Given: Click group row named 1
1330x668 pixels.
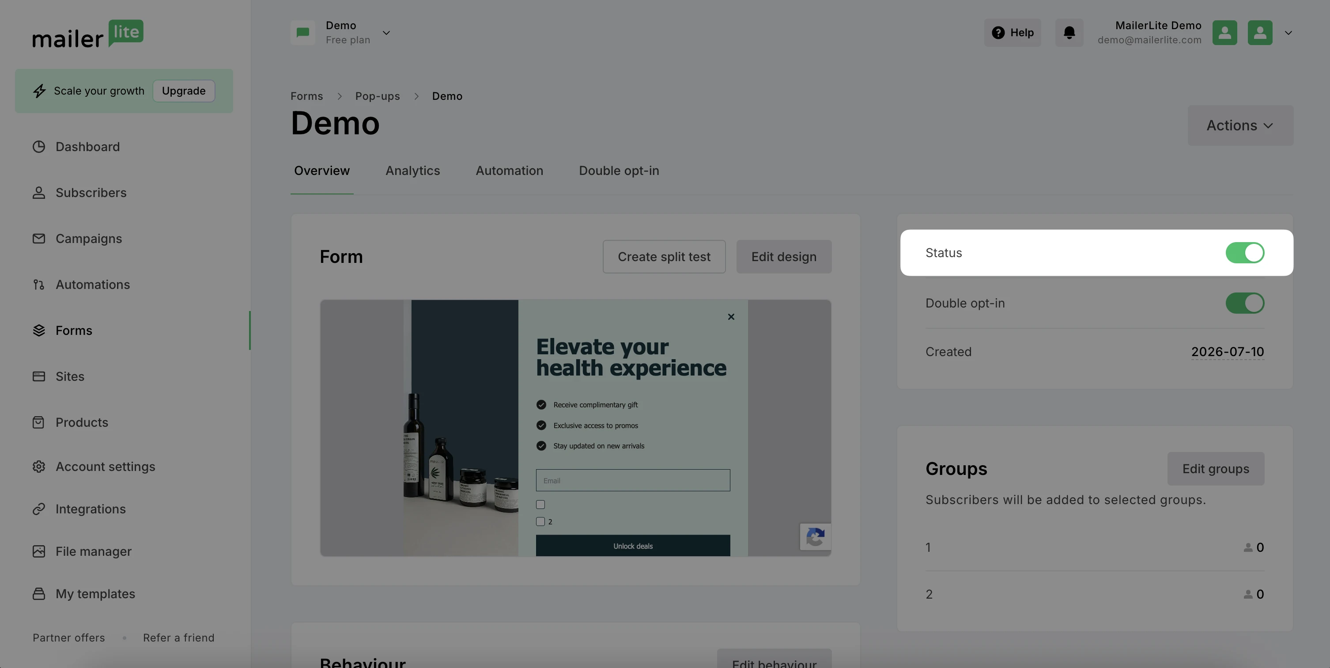Looking at the screenshot, I should click(x=1095, y=547).
